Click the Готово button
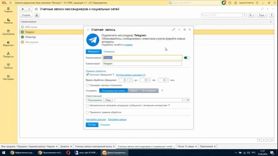The height and width of the screenshot is (156, 278). pos(92,125)
